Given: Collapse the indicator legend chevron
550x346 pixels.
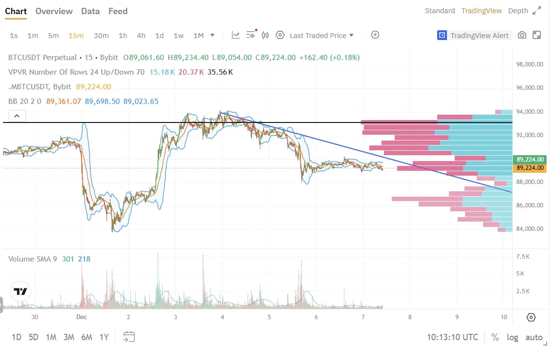Looking at the screenshot, I should pyautogui.click(x=17, y=116).
